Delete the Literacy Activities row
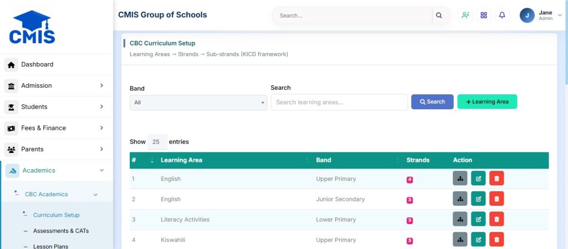568x249 pixels. pyautogui.click(x=496, y=219)
